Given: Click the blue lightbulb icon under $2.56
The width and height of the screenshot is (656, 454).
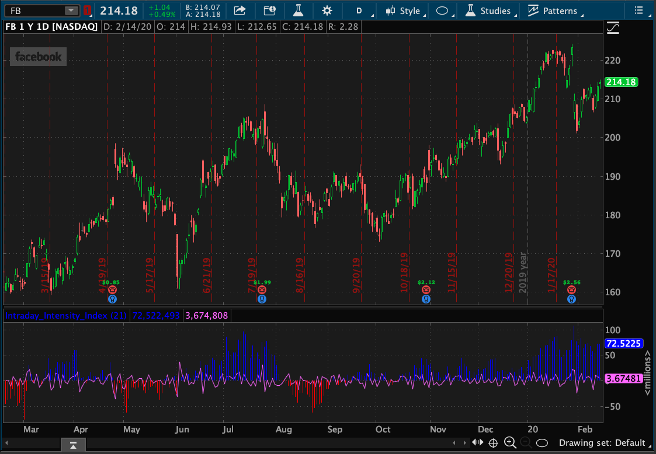Looking at the screenshot, I should [571, 299].
